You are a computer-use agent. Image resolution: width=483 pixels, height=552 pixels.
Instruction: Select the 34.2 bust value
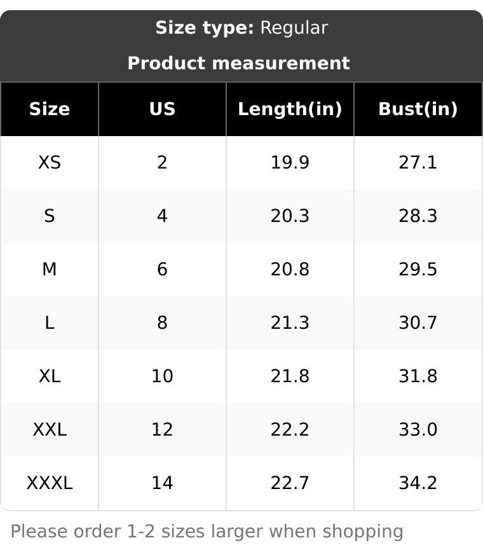pos(418,483)
